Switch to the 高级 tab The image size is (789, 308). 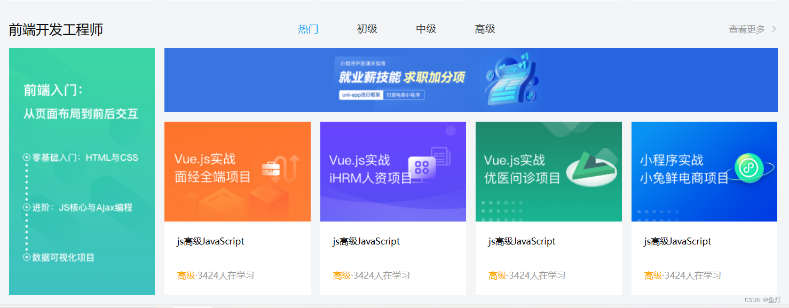(x=485, y=29)
